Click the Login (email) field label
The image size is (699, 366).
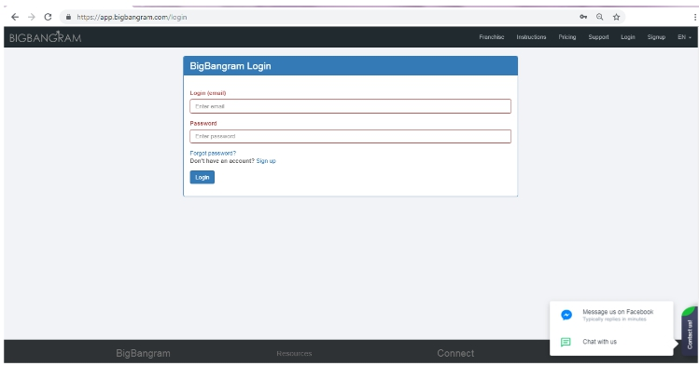pos(208,93)
